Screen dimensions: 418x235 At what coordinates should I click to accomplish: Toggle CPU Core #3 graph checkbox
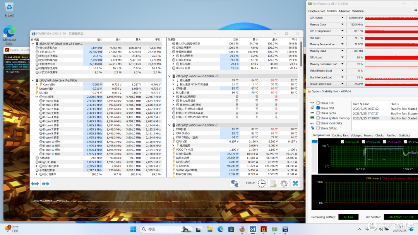[x=384, y=142]
